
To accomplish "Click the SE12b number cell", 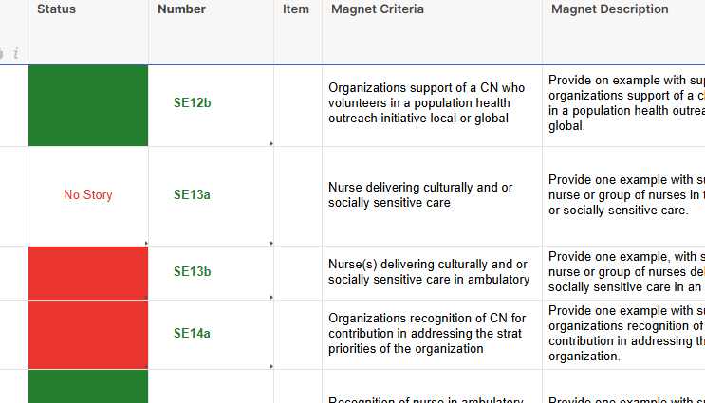I will [x=211, y=105].
